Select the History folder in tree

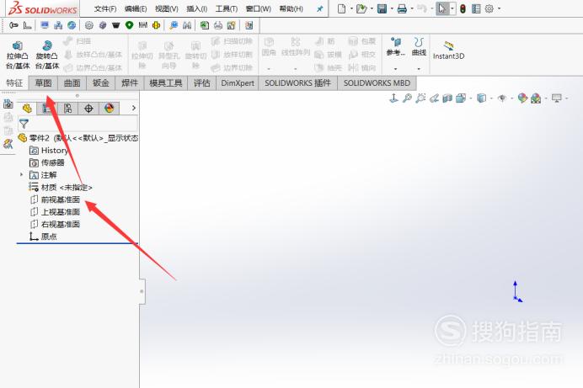coord(49,151)
